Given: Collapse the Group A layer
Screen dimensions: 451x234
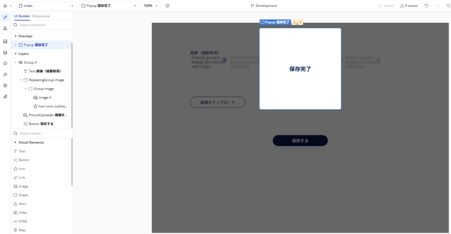Looking at the screenshot, I should coord(15,62).
